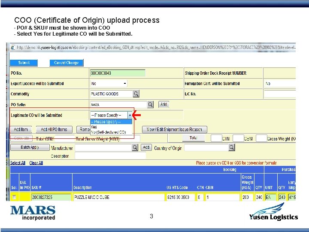Open View / Edit Shipment Issue Reason
Screen dimensions: 309x232
click(x=174, y=129)
